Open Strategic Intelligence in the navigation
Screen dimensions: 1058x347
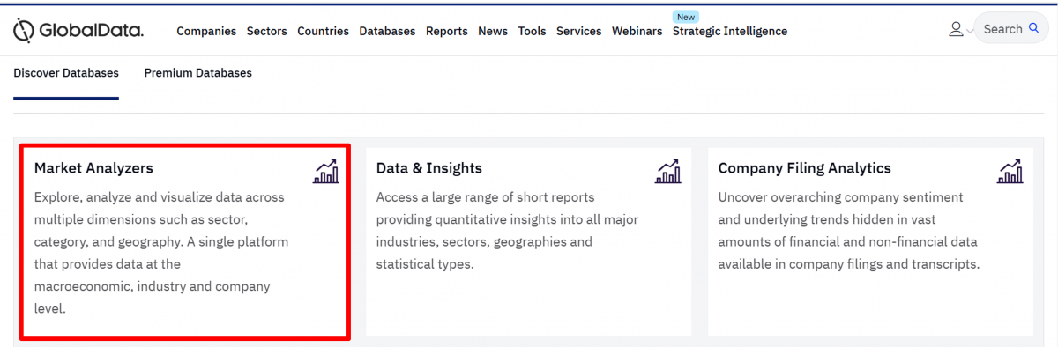click(730, 31)
